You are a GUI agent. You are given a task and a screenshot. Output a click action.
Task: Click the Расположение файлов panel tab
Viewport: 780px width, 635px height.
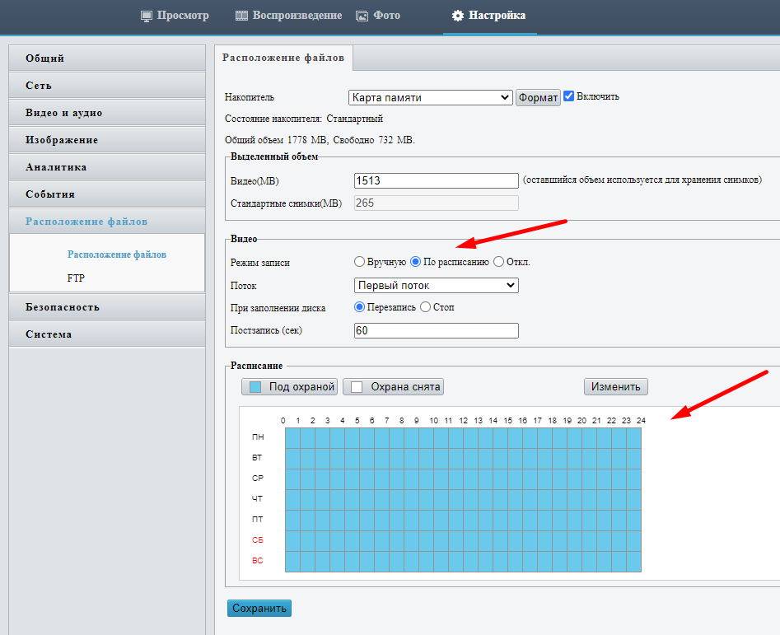[x=283, y=58]
